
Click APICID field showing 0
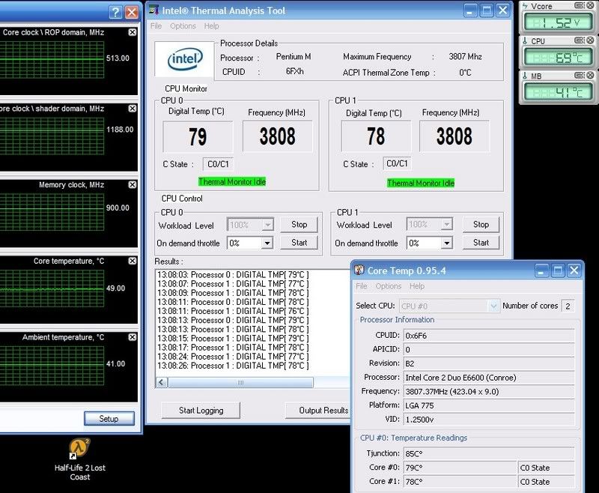coord(489,349)
